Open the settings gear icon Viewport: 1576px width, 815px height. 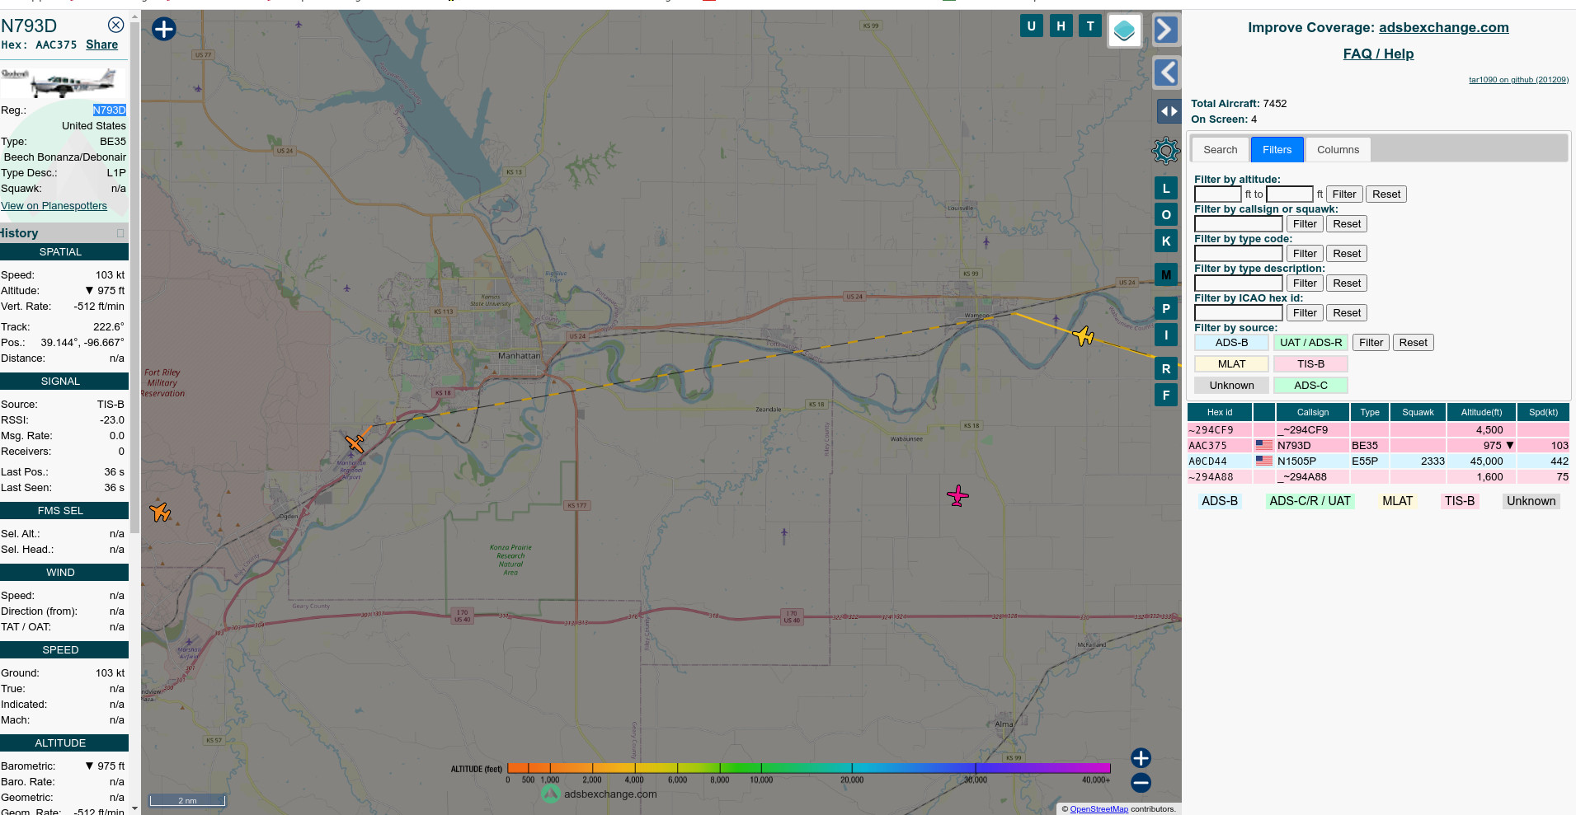[1165, 150]
